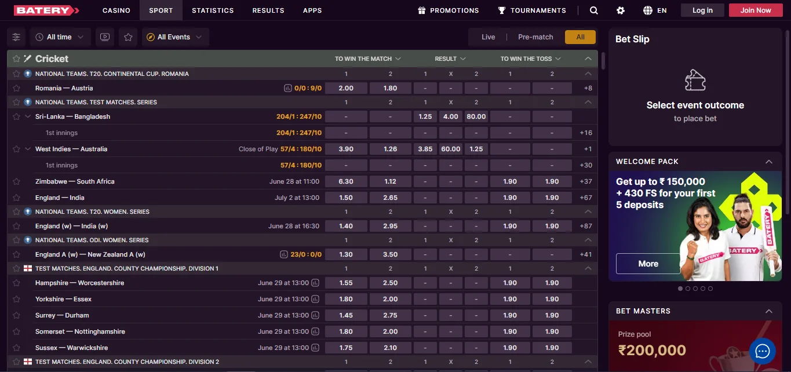This screenshot has width=791, height=372.
Task: Select first carousel dot in Welcome Pack
Action: pyautogui.click(x=680, y=289)
